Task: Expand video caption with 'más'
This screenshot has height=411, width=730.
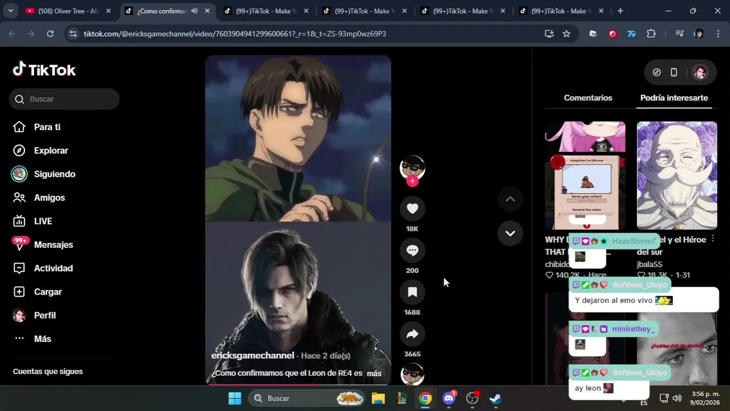Action: tap(374, 373)
